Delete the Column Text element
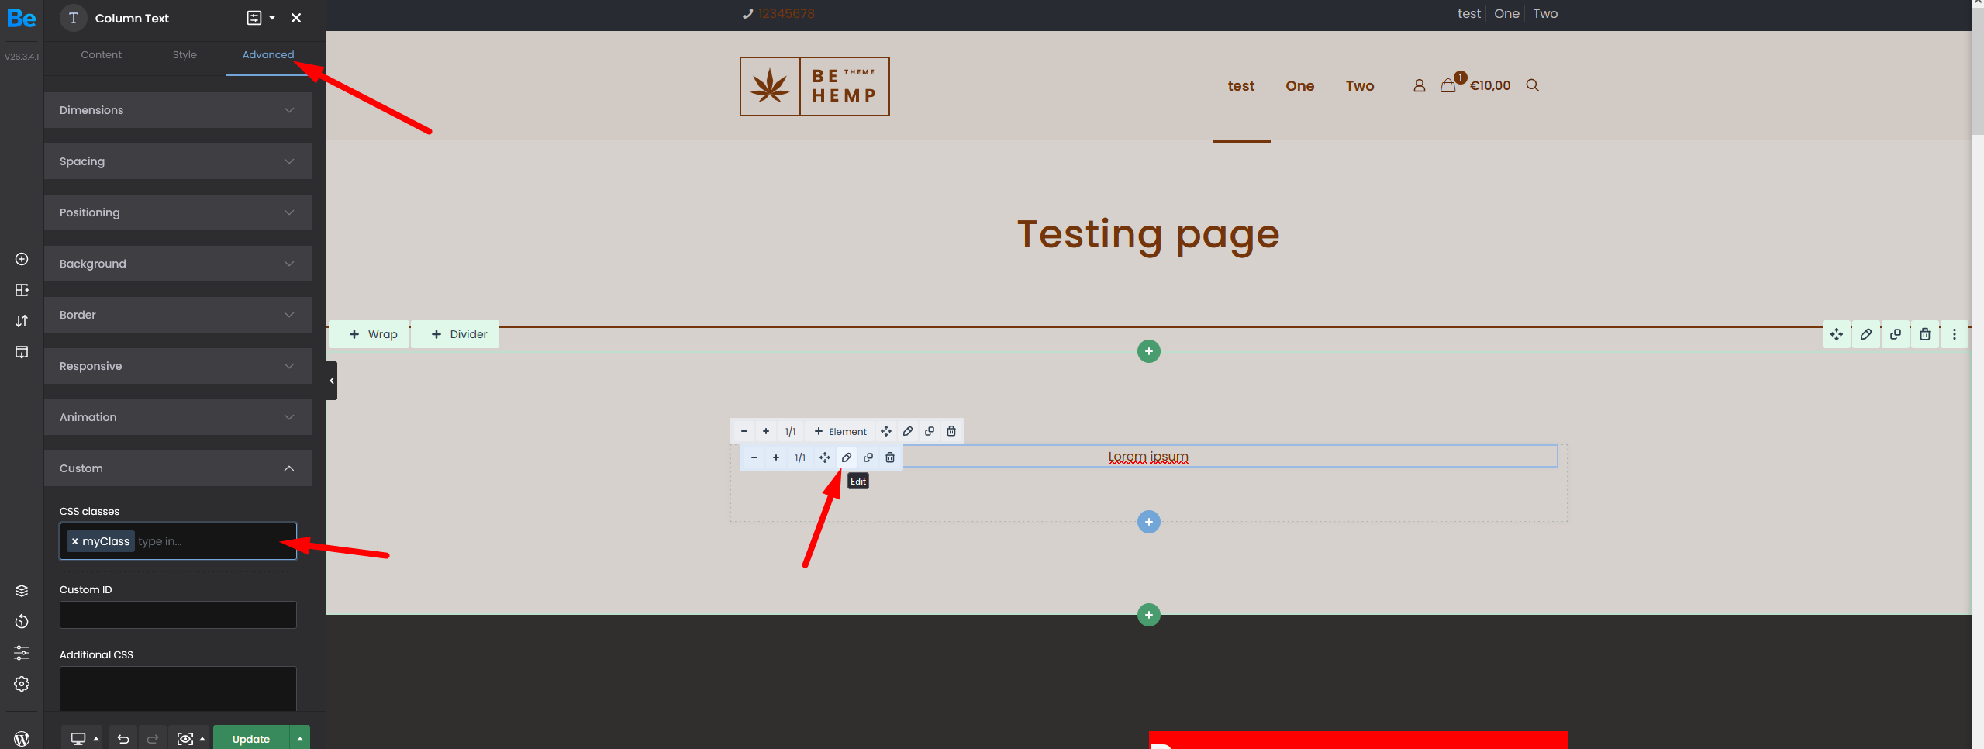 click(x=890, y=457)
